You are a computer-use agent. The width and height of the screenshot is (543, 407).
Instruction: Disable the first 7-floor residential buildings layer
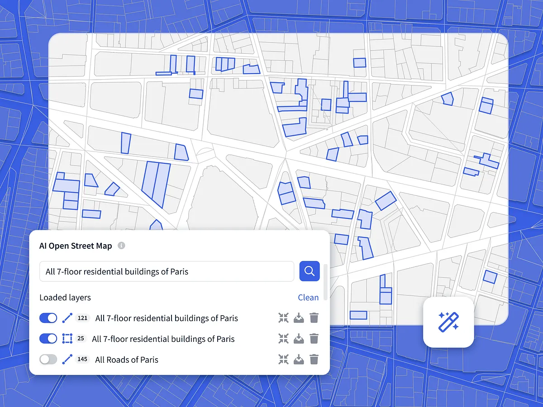tap(48, 318)
